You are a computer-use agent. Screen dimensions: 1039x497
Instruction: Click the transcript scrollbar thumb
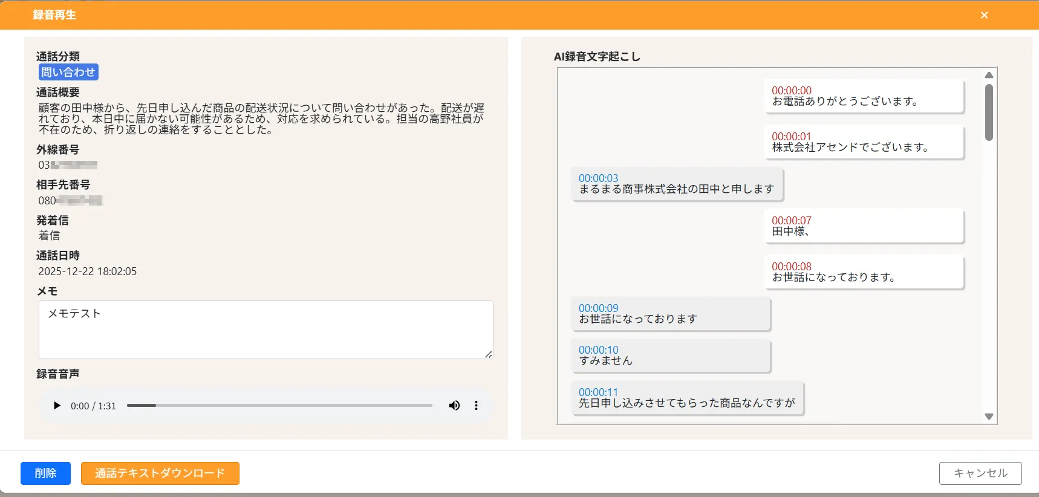(x=989, y=112)
